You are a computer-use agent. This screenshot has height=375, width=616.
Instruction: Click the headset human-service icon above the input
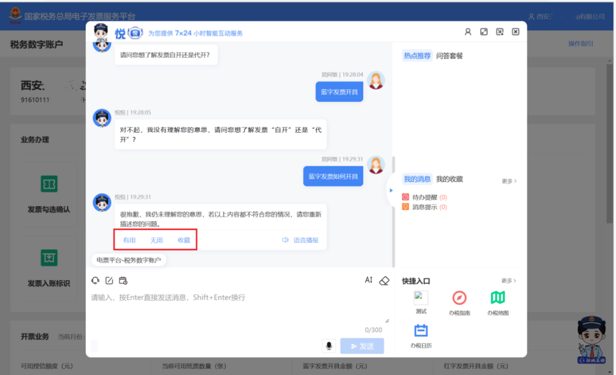pyautogui.click(x=95, y=280)
